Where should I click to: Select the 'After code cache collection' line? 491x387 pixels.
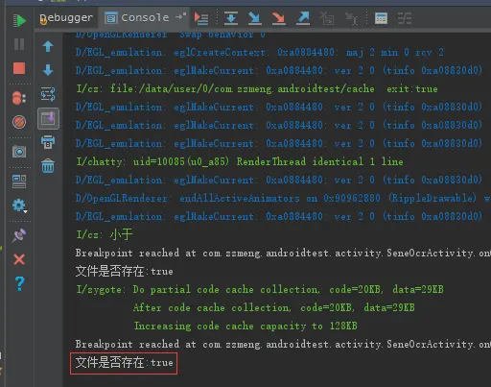tap(274, 307)
